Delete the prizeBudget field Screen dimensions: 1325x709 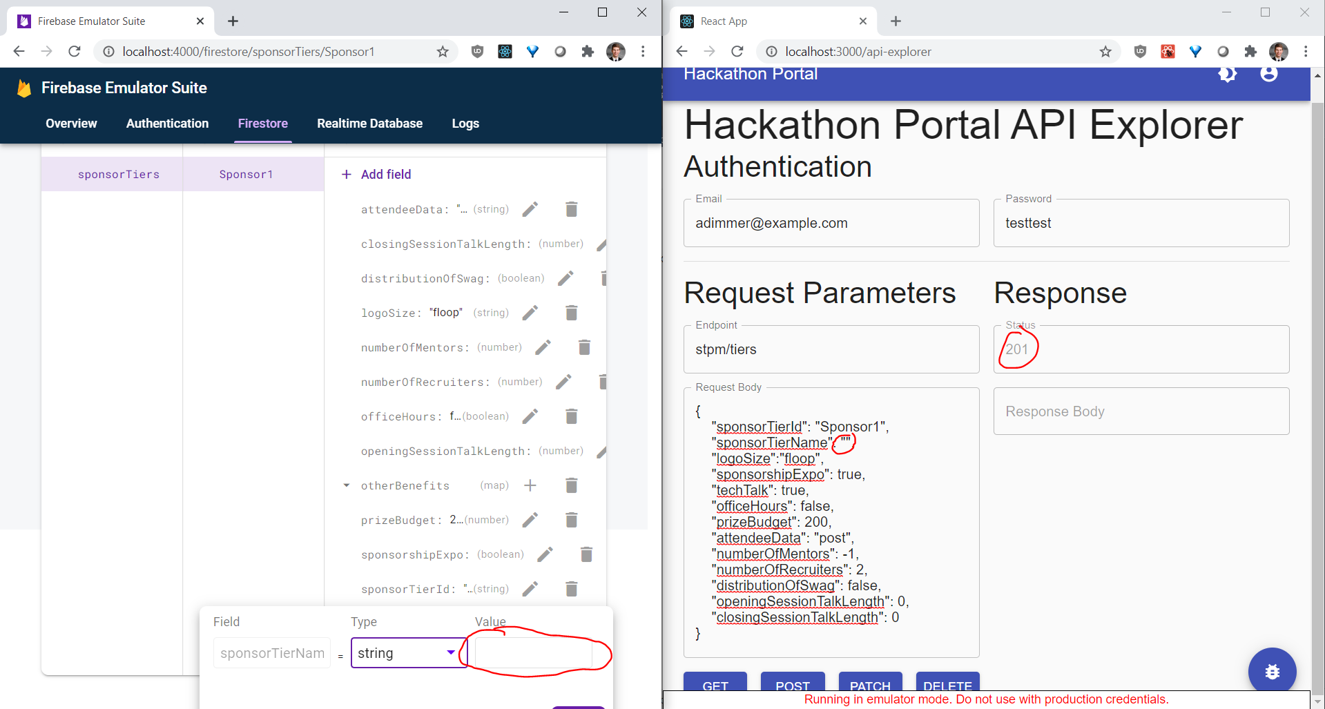572,520
